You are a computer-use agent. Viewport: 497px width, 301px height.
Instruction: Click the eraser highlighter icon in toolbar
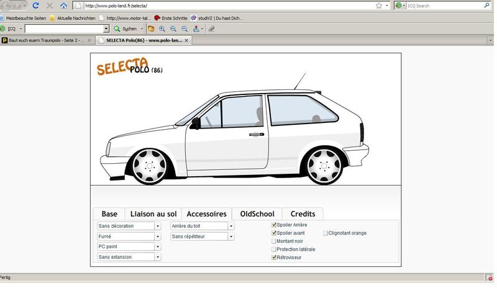211,29
